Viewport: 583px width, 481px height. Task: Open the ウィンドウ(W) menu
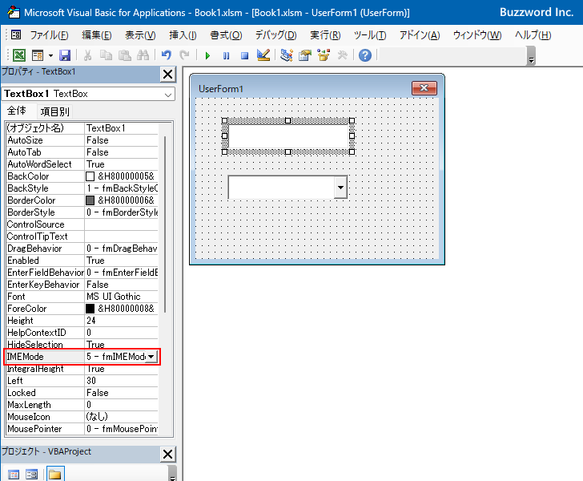pos(477,35)
